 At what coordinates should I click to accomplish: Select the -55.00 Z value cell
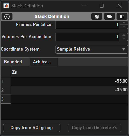[69, 82]
